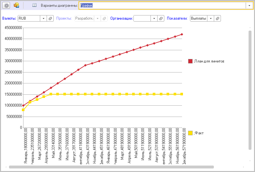Click the table view icon in toolbar
Screen dimensions: 255x172
pyautogui.click(x=34, y=5)
